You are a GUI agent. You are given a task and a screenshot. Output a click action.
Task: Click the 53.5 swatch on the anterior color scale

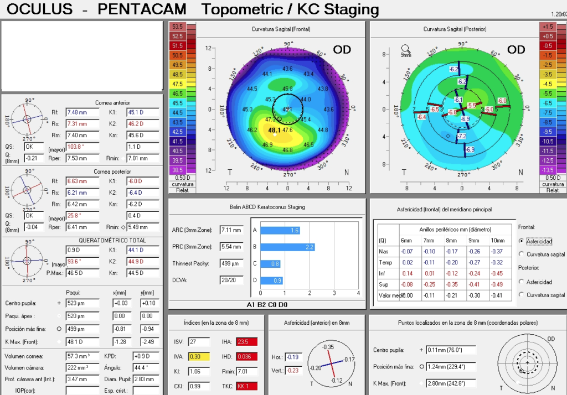177,27
